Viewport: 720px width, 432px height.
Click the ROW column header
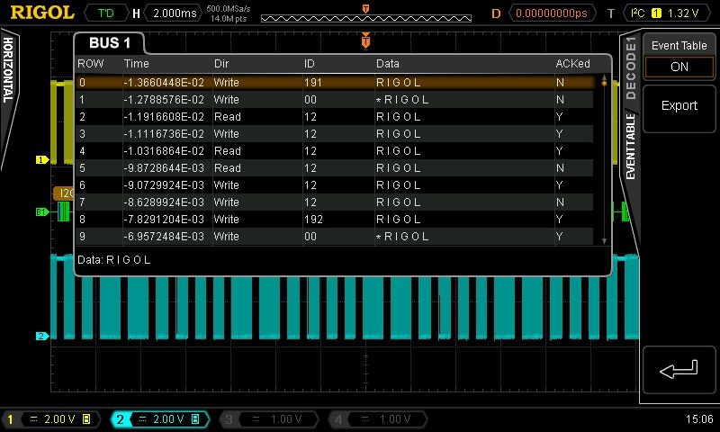[x=91, y=64]
